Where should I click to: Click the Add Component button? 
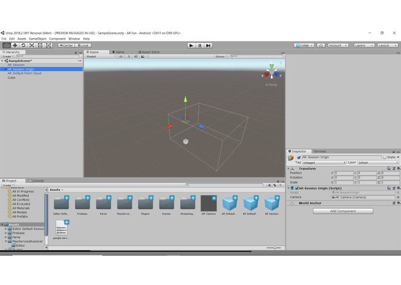click(343, 211)
